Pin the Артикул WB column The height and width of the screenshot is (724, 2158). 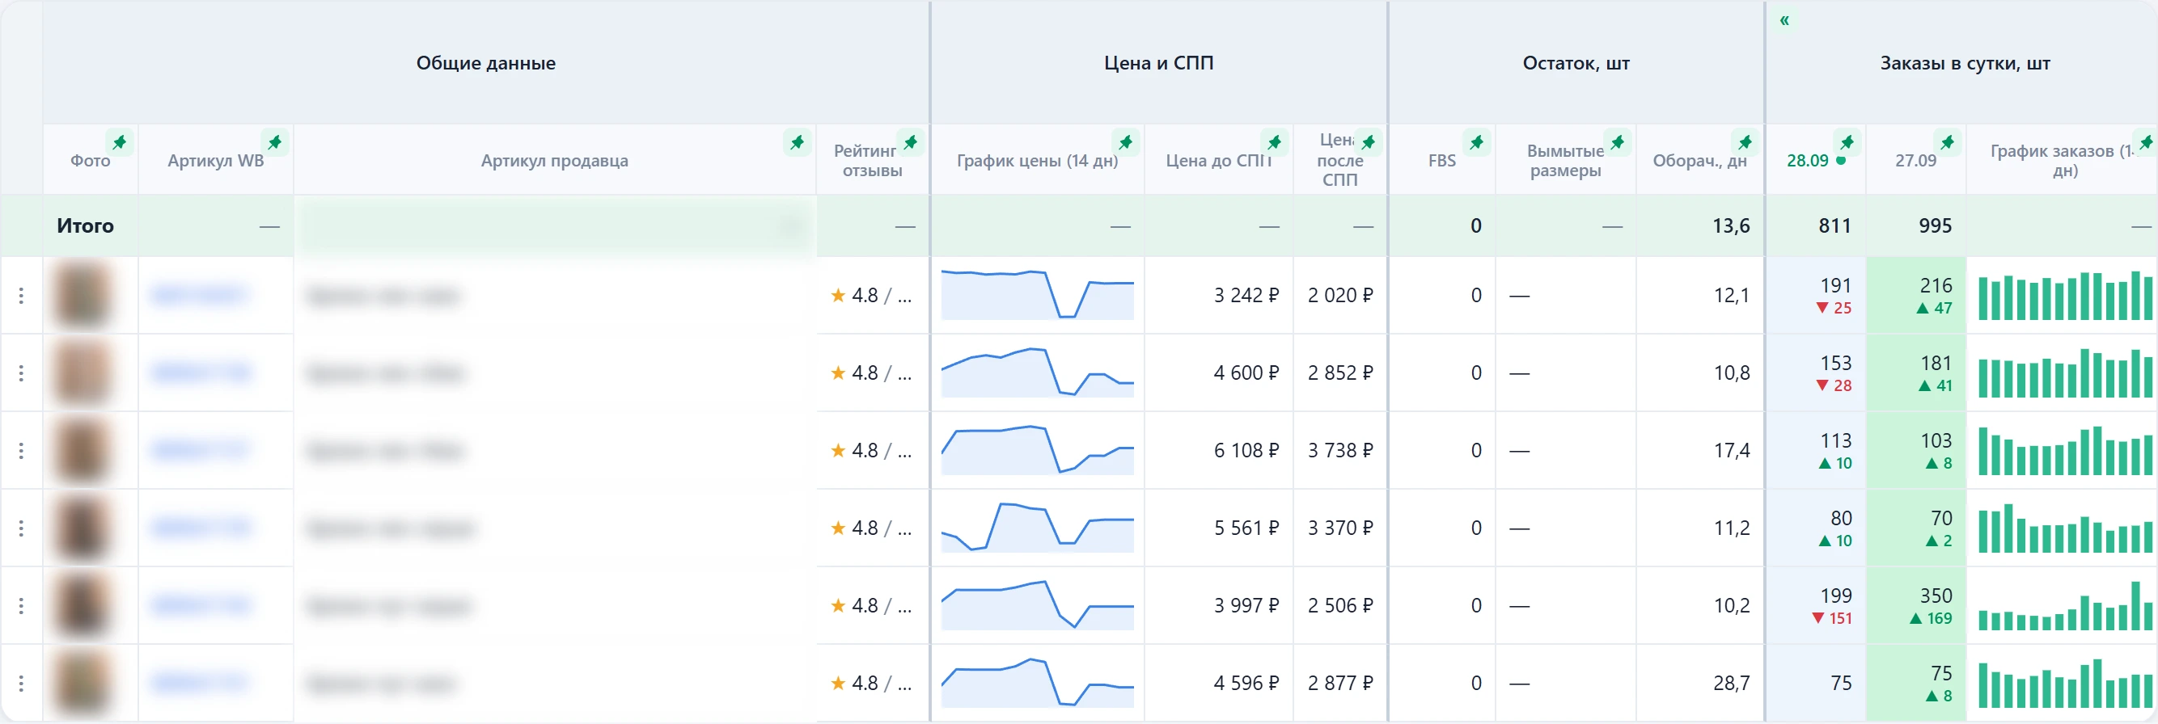(275, 142)
